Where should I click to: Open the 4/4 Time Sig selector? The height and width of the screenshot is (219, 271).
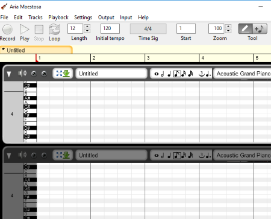(x=148, y=28)
